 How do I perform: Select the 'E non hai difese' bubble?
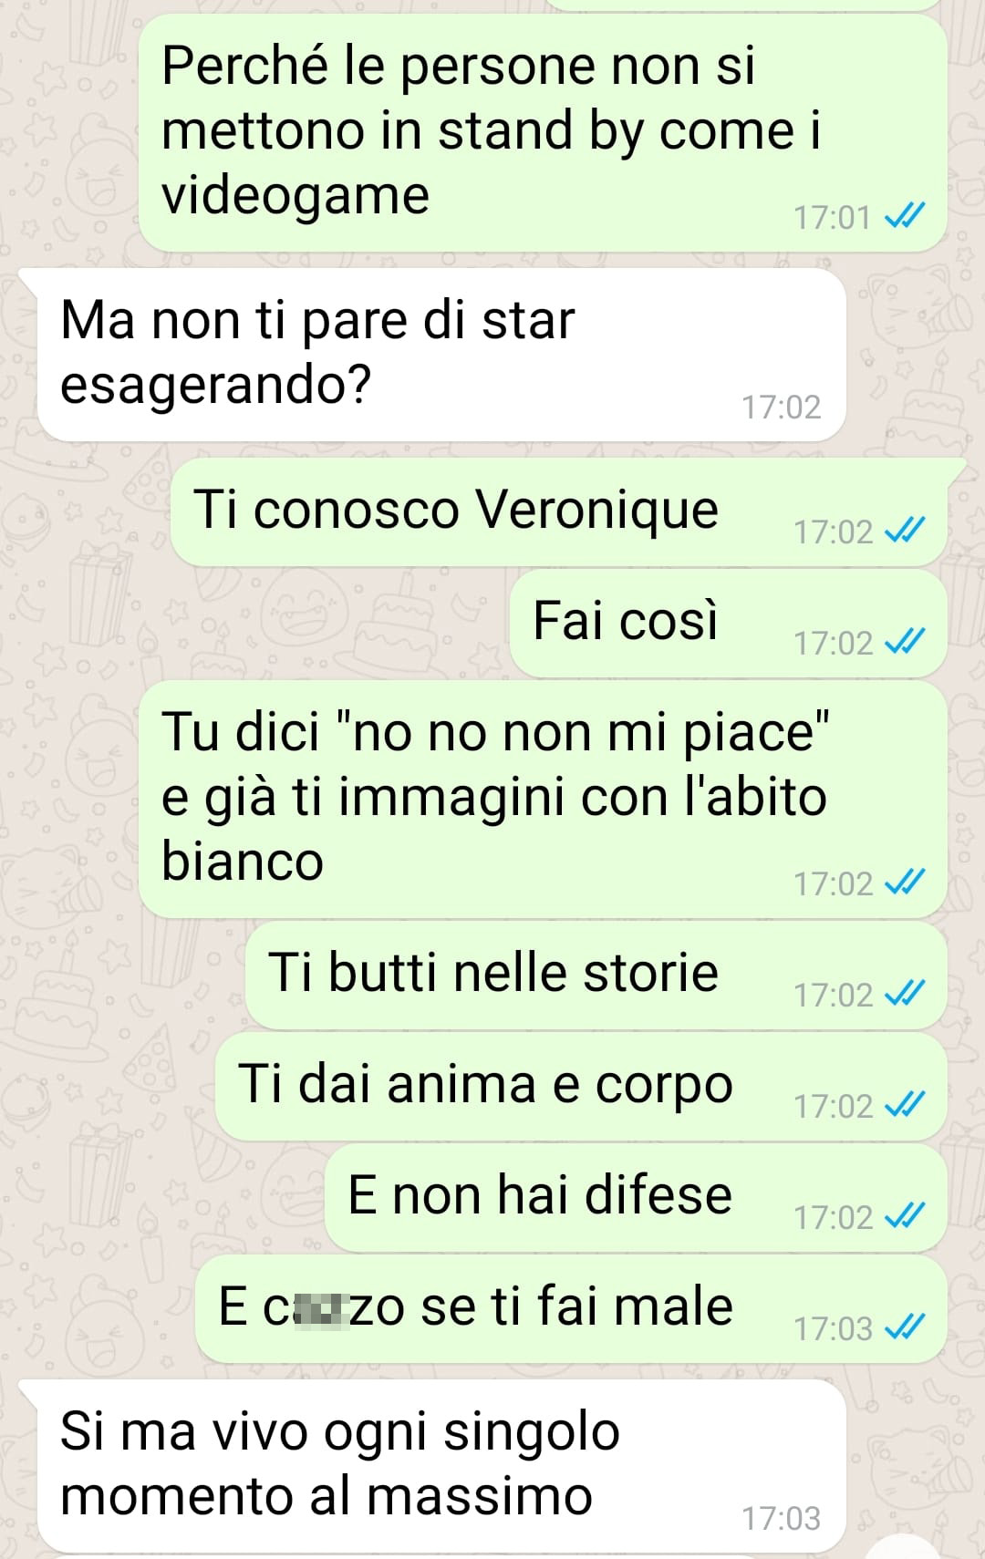click(x=636, y=1198)
